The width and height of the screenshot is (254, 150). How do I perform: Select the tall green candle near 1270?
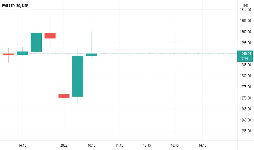[78, 76]
